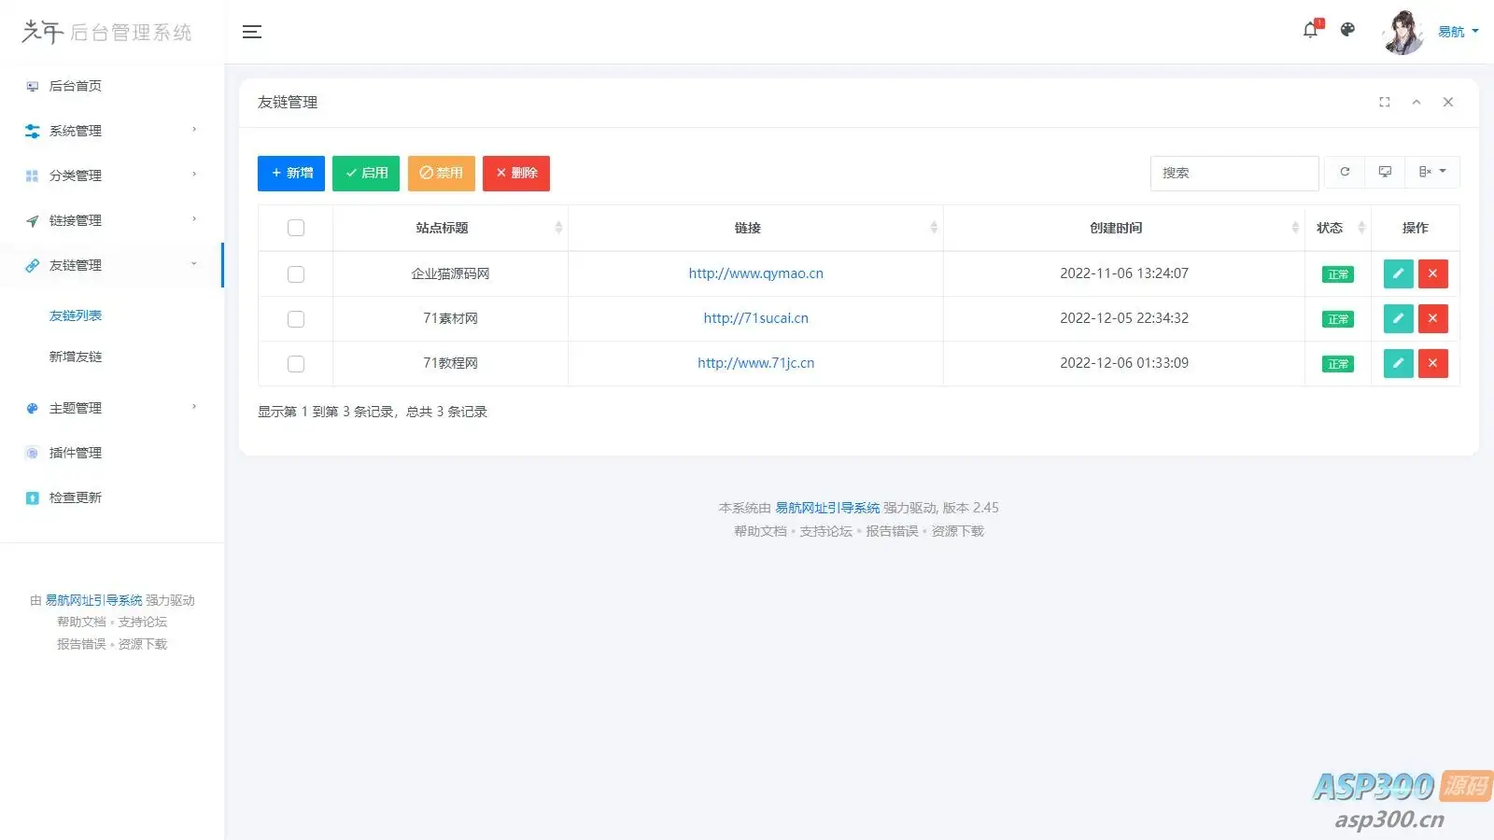Click edit pencil icon for 71素材网

tap(1398, 318)
